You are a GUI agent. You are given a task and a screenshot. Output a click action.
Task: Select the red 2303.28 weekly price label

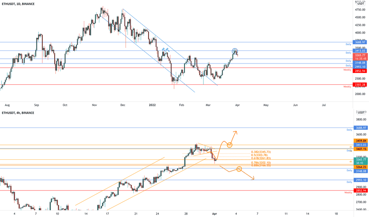tap(359, 85)
